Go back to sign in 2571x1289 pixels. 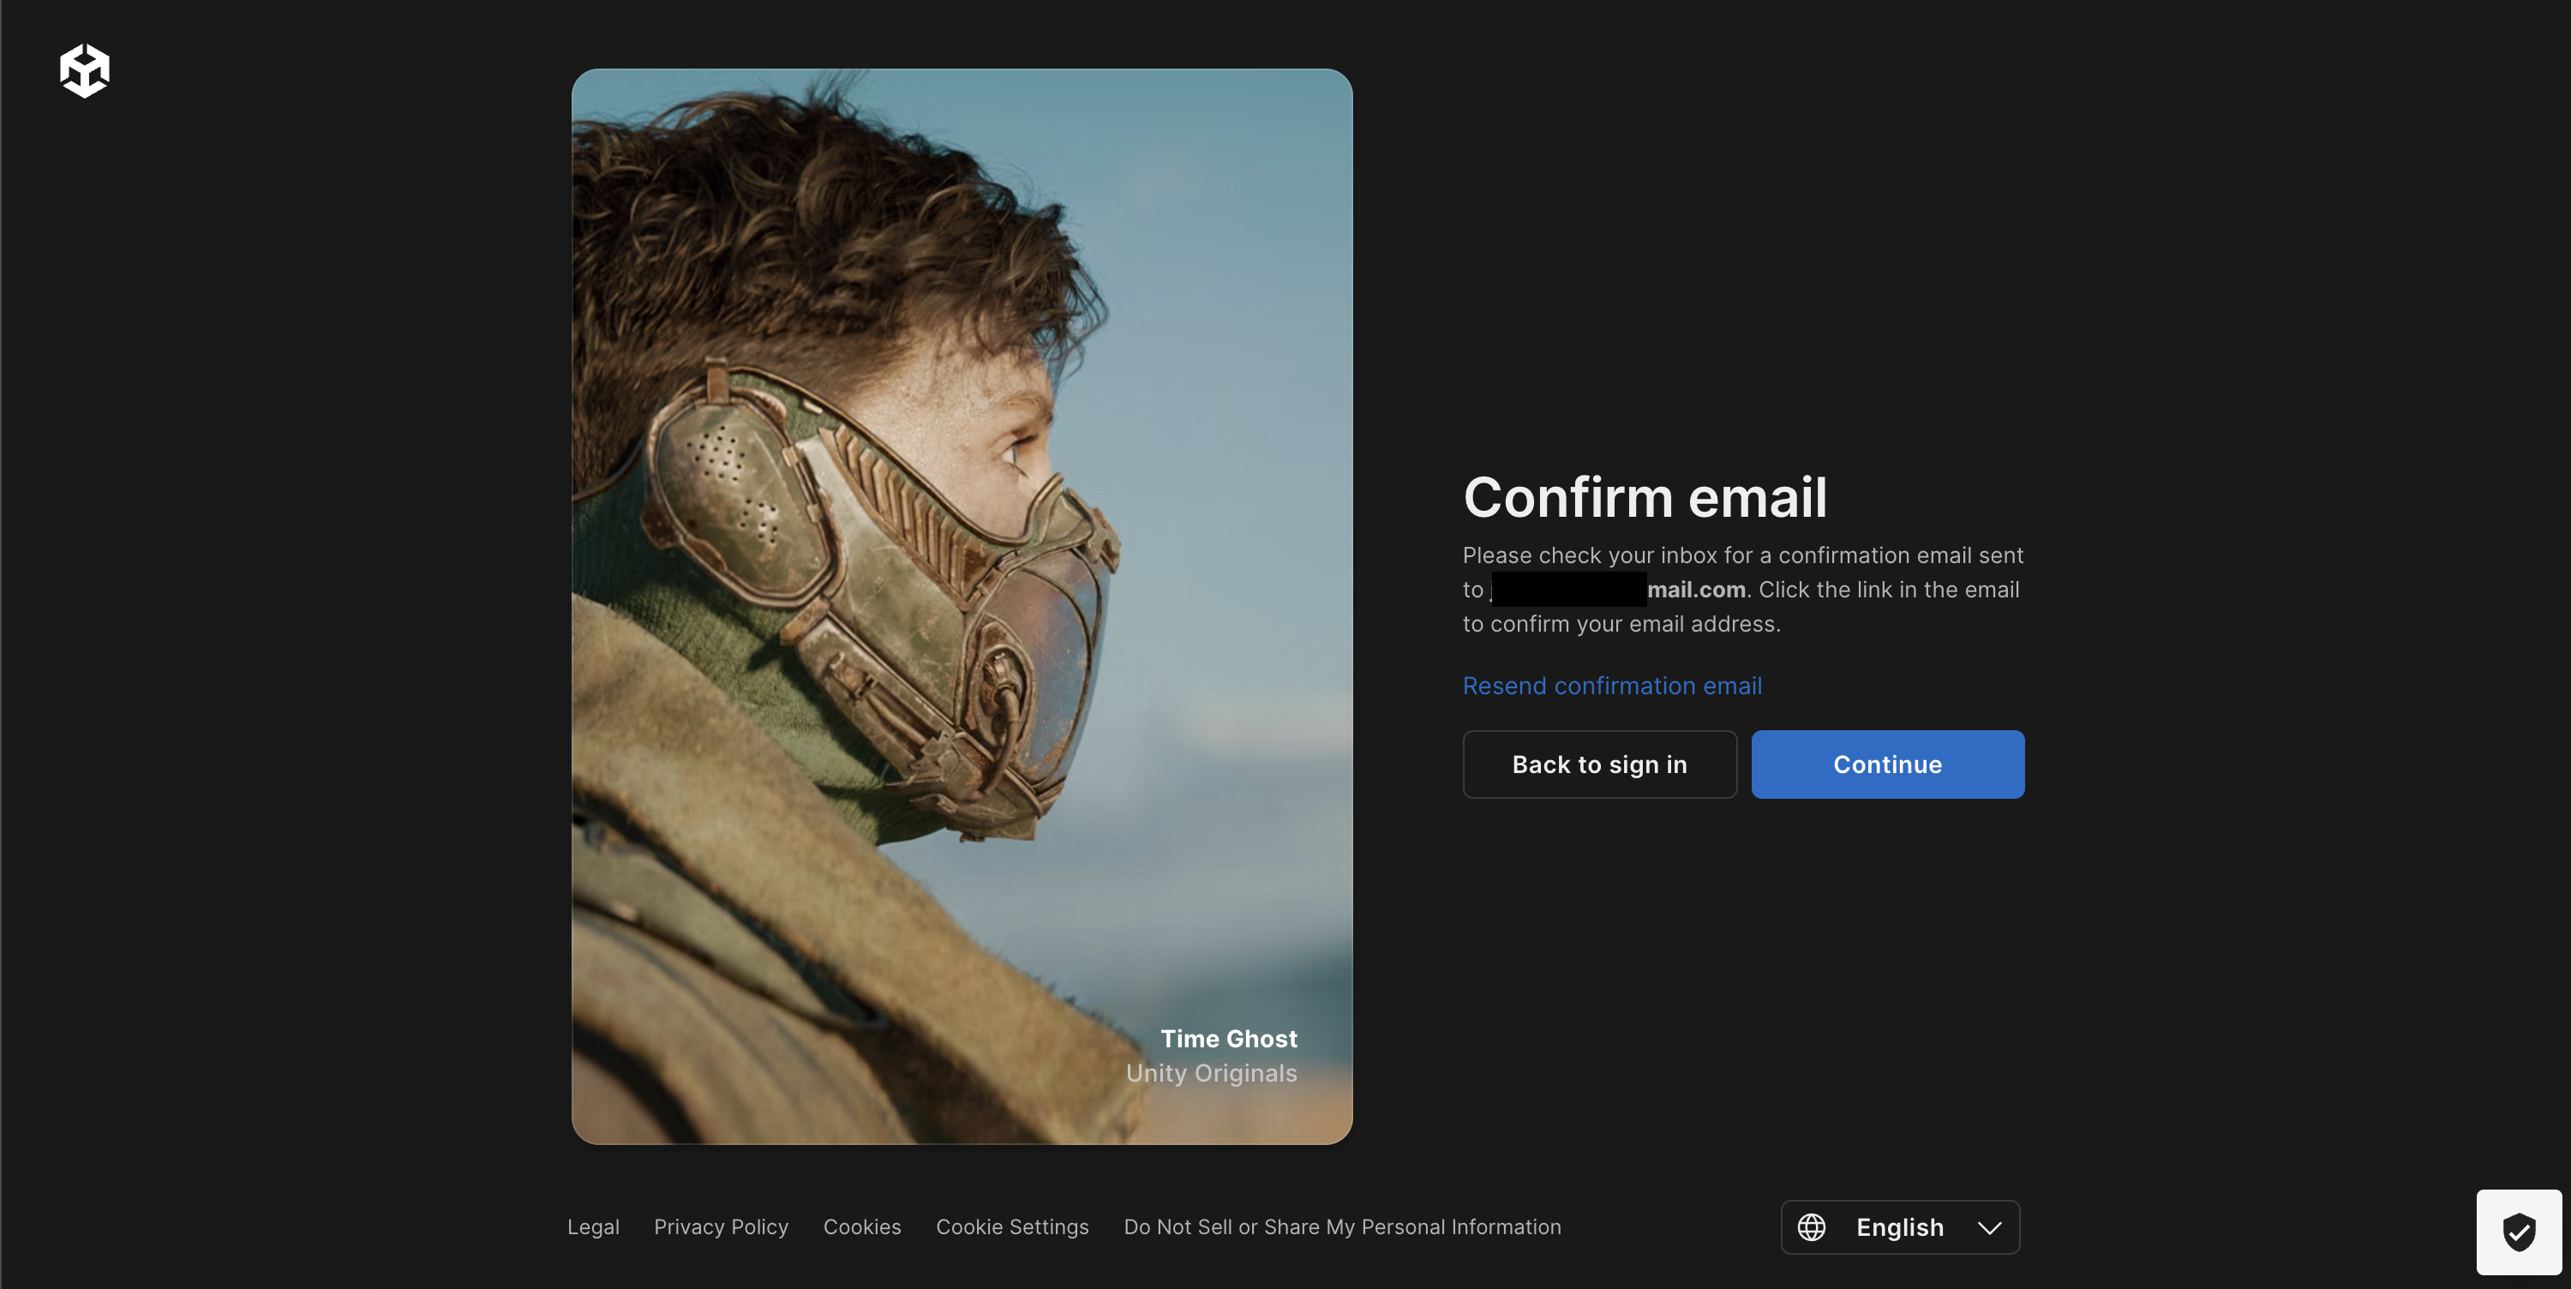tap(1600, 764)
